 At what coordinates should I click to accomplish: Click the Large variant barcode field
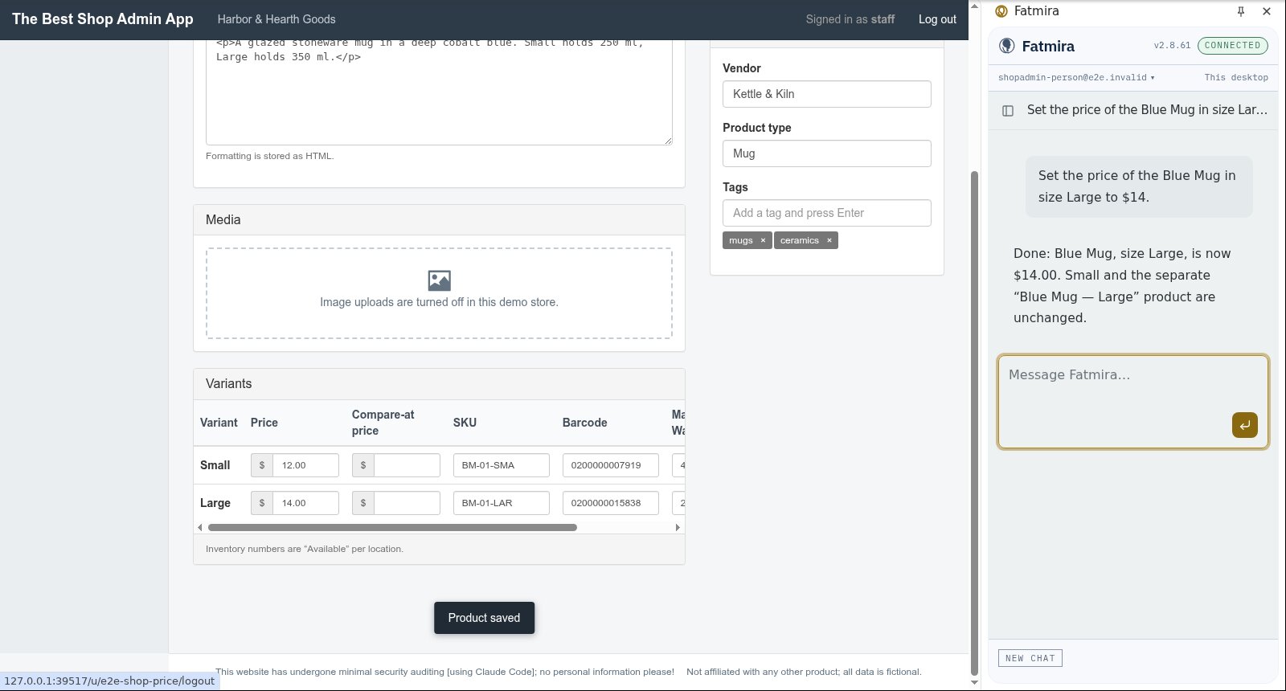[611, 503]
